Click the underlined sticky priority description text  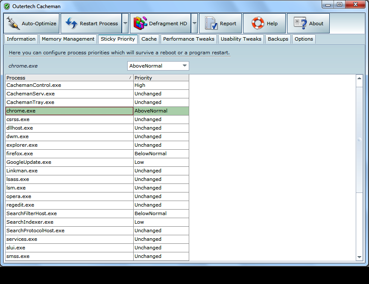click(119, 53)
